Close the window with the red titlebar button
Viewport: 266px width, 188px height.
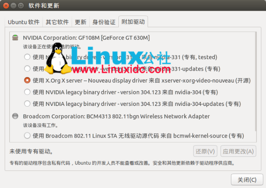pyautogui.click(x=6, y=6)
